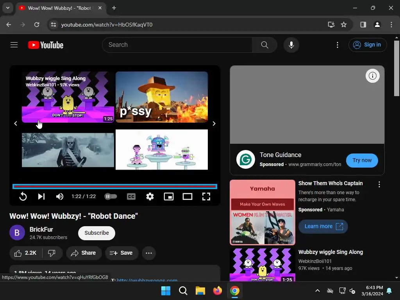Open the Tone Guidance ad title
Image resolution: width=400 pixels, height=300 pixels.
280,155
